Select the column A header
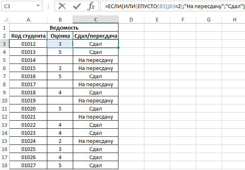 point(28,20)
